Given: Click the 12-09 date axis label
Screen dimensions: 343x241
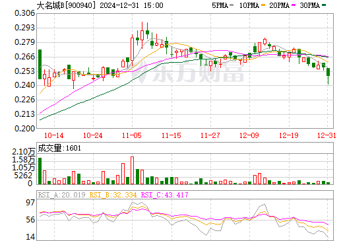Looking at the screenshot, I should point(249,135).
